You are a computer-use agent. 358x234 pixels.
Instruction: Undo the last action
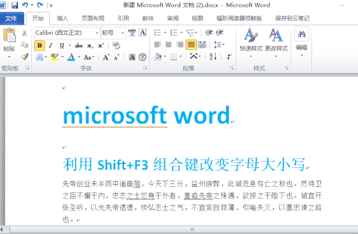25,5
